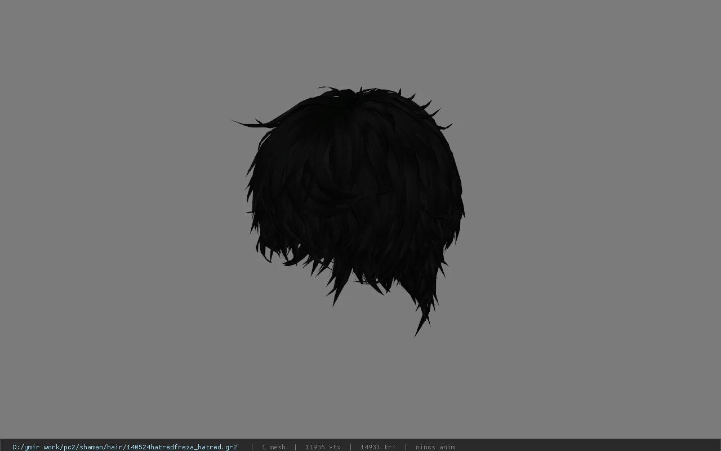Click the '14931 tri' triangle count
Image resolution: width=721 pixels, height=451 pixels.
coord(377,447)
